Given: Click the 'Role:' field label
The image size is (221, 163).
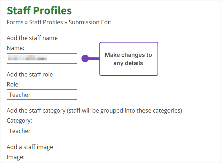Looking at the screenshot, I should tap(13, 84).
